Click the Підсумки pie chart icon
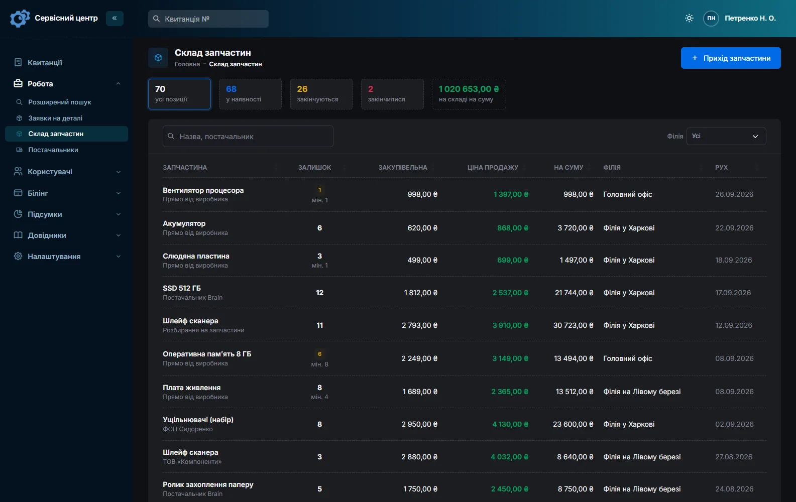This screenshot has width=796, height=502. pyautogui.click(x=18, y=214)
